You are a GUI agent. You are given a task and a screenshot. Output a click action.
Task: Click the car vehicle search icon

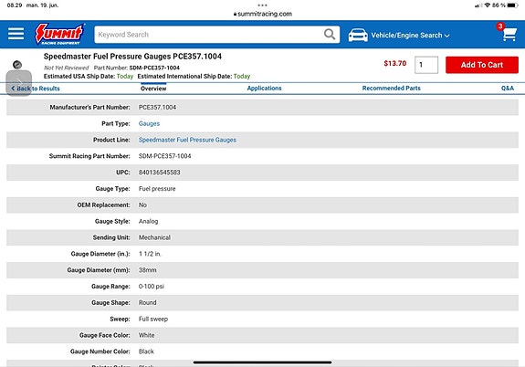[358, 36]
